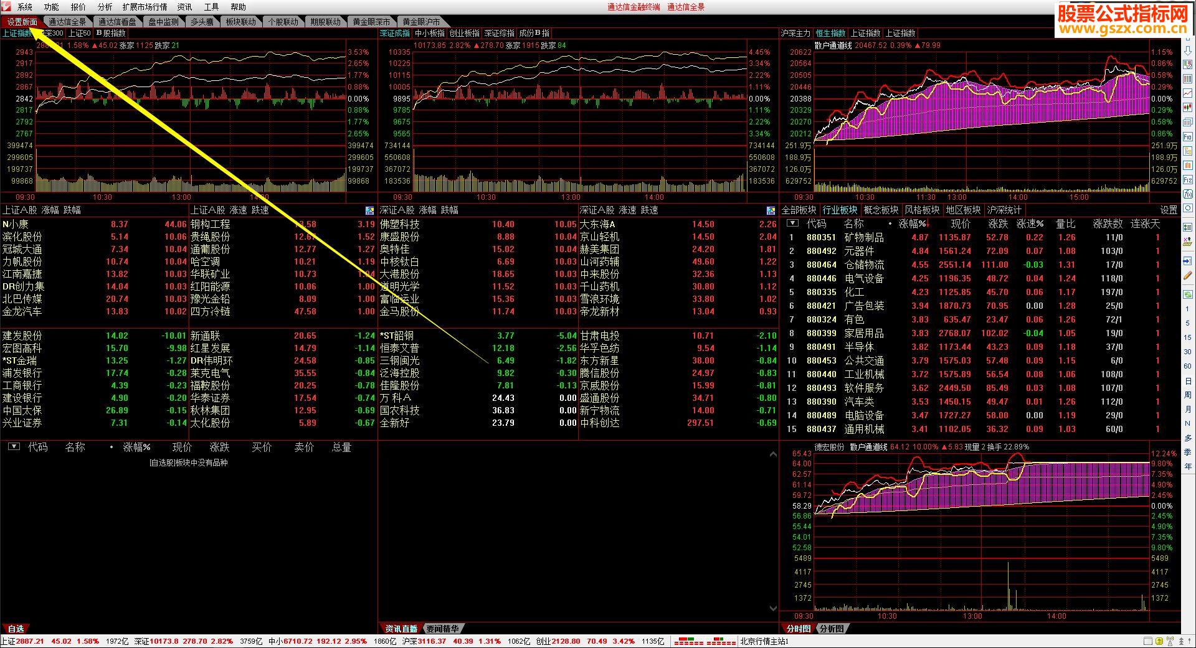Screen dimensions: 1196x648
Task: Click the orange document icon in sidebar
Action: coord(1187,165)
